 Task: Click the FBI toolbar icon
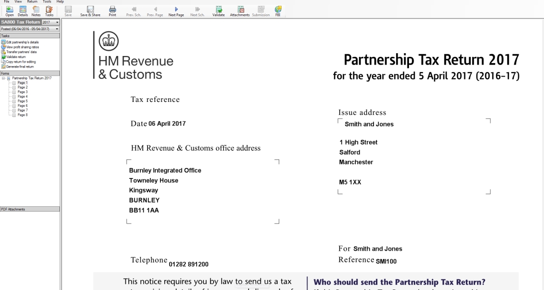coord(278,11)
